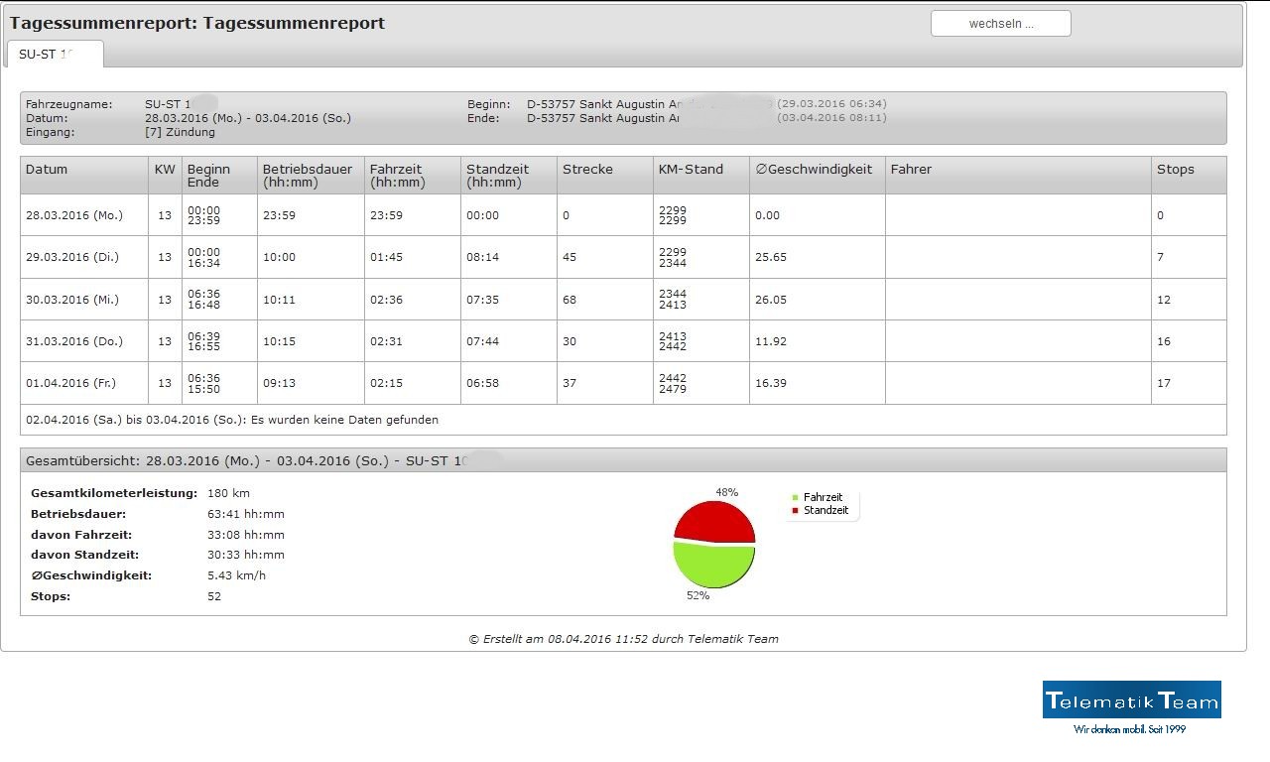Click the green Fahrzeit legend swatch
This screenshot has height=762, width=1270.
point(795,498)
